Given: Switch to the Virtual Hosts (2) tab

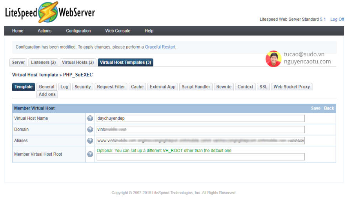Looking at the screenshot, I should click(78, 62).
